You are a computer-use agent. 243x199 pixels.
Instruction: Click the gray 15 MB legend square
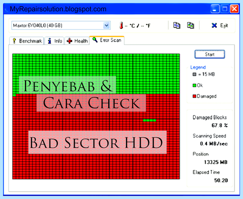coord(194,74)
